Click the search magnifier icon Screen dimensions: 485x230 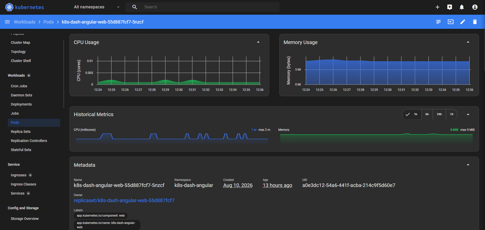click(x=134, y=7)
